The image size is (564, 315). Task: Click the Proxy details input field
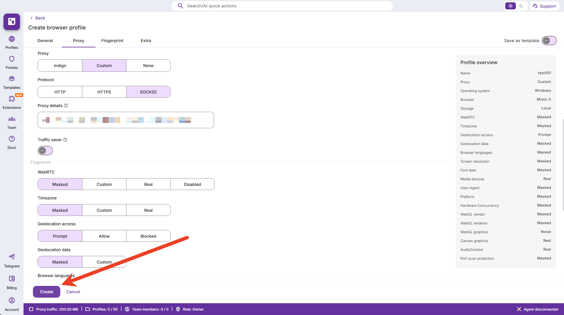pyautogui.click(x=126, y=120)
